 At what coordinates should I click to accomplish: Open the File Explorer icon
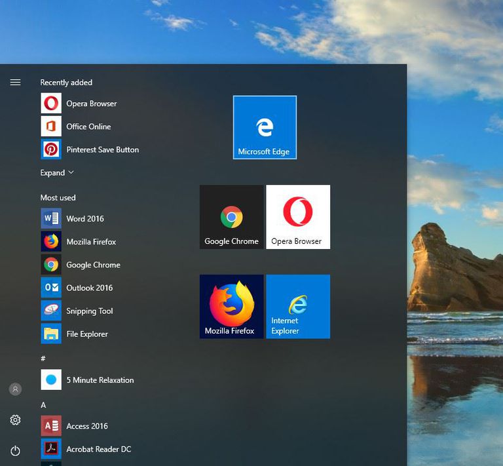coord(51,334)
